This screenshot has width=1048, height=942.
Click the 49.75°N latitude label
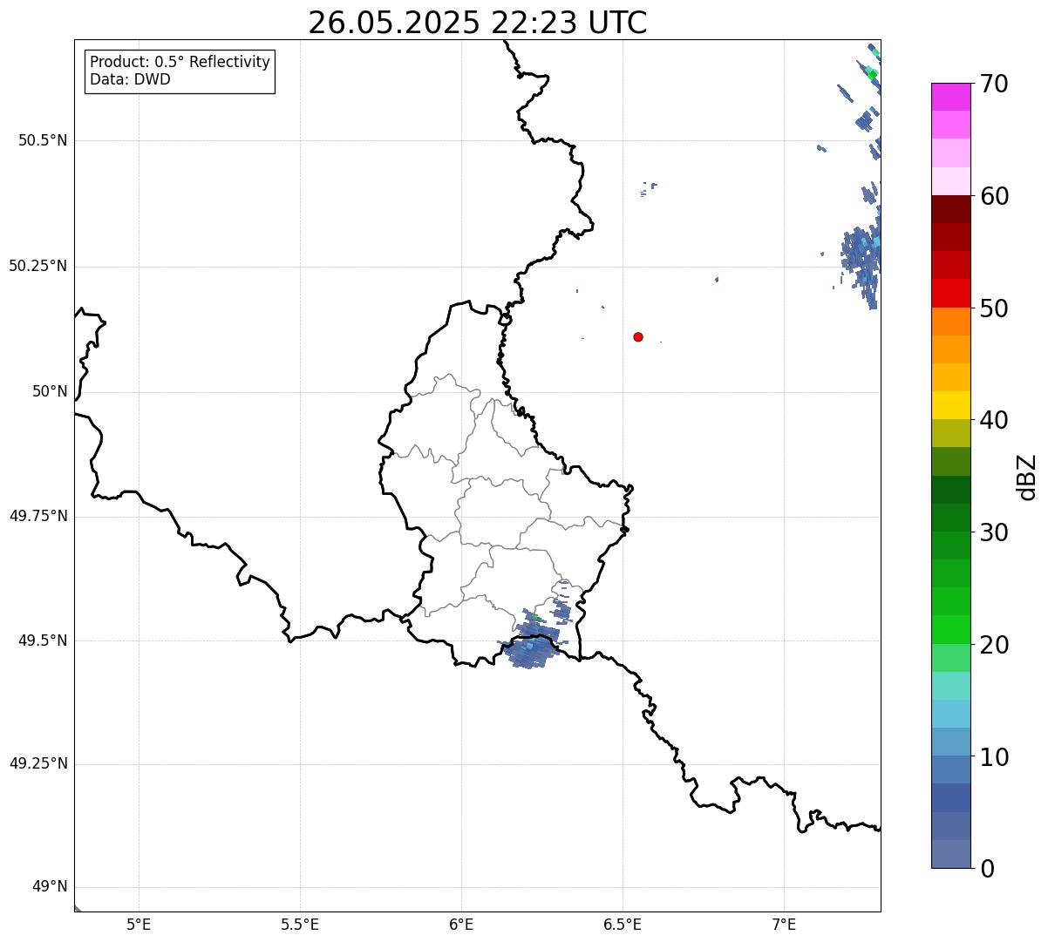click(x=37, y=517)
